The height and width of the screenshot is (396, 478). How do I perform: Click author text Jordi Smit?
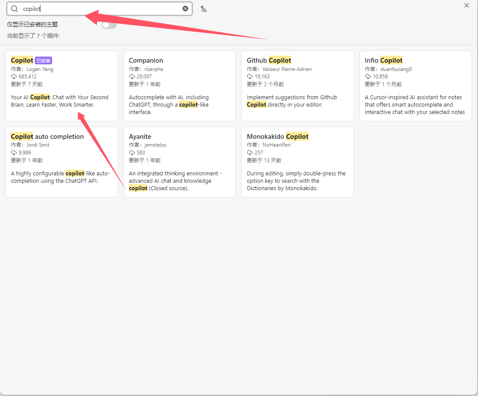click(x=38, y=145)
